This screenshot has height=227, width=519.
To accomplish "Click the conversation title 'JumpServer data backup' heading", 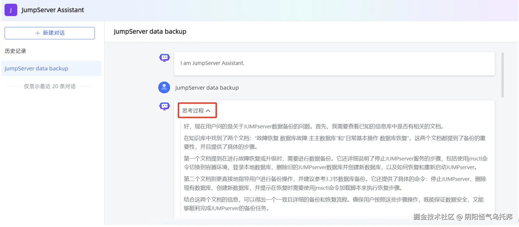I will click(x=150, y=32).
